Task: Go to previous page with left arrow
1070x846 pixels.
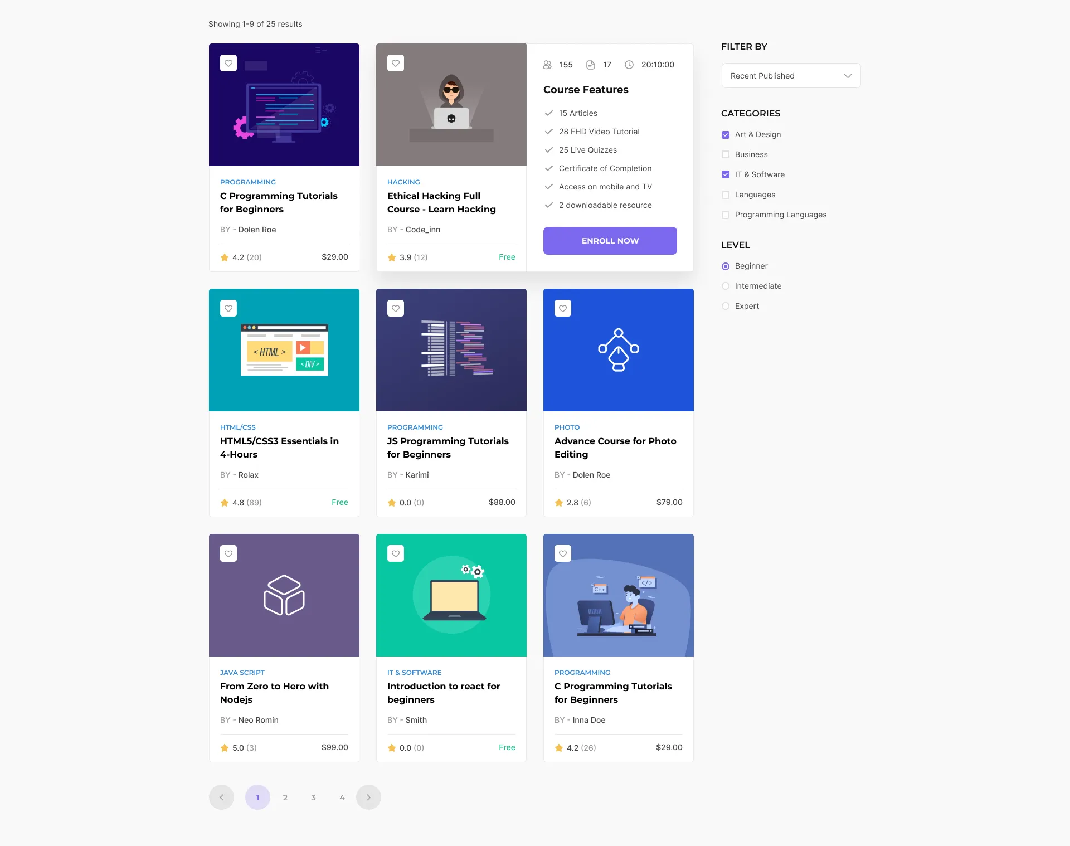Action: pyautogui.click(x=222, y=798)
